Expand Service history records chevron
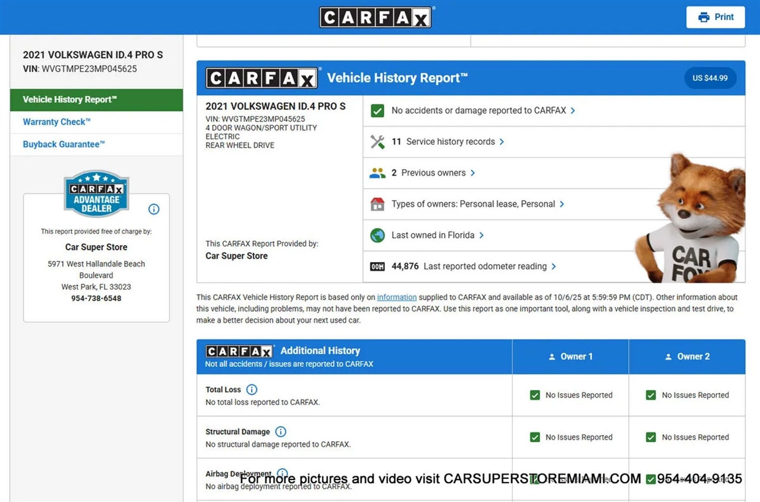This screenshot has width=760, height=502. click(x=502, y=142)
